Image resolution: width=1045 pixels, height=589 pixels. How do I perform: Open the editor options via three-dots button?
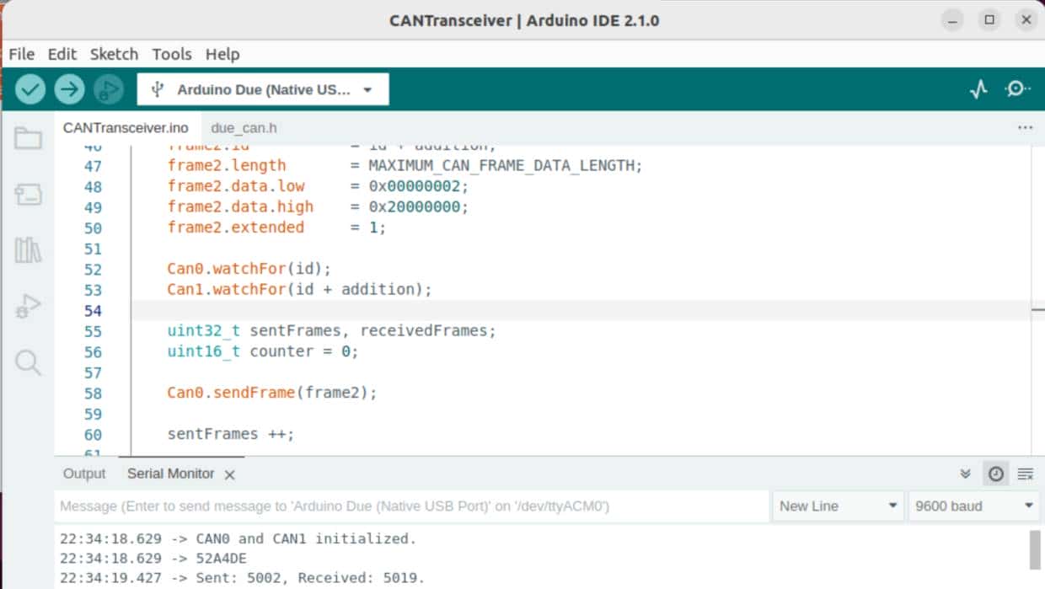(1025, 127)
